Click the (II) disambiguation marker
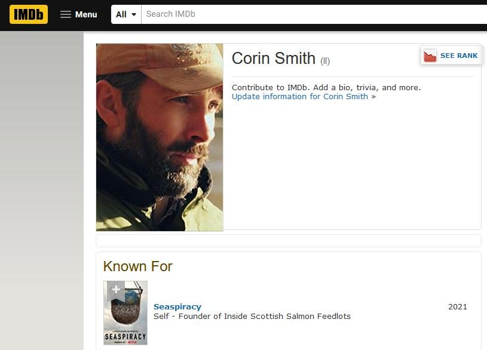 [x=325, y=61]
